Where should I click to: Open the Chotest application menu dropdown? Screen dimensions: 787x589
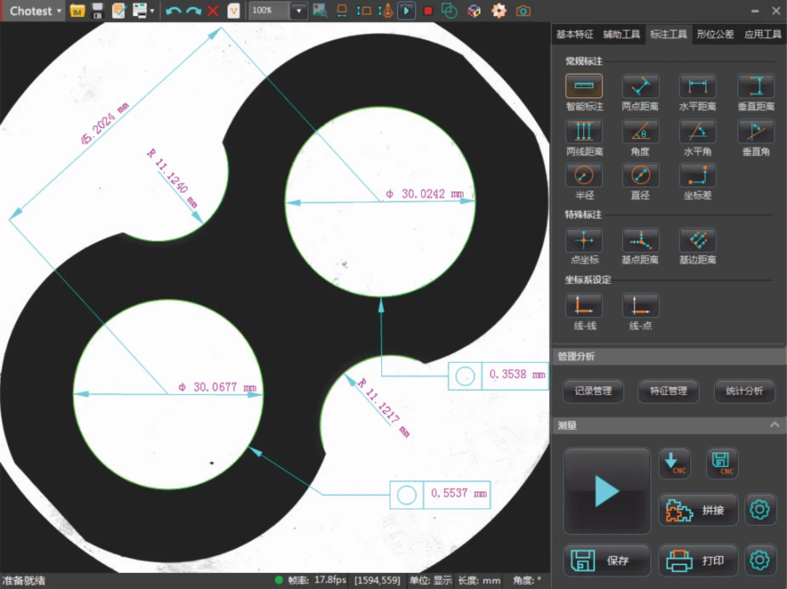35,11
